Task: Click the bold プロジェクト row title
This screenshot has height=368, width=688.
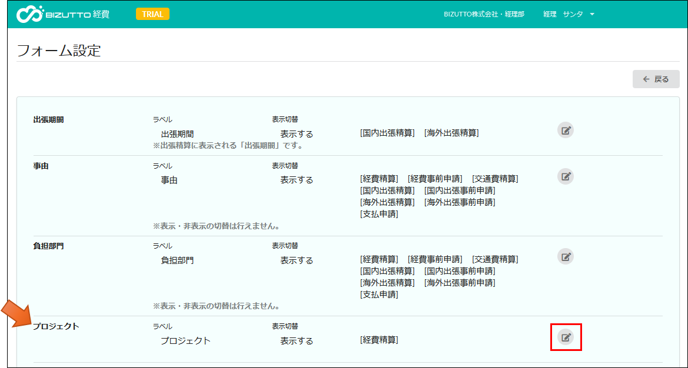Action: (x=56, y=327)
